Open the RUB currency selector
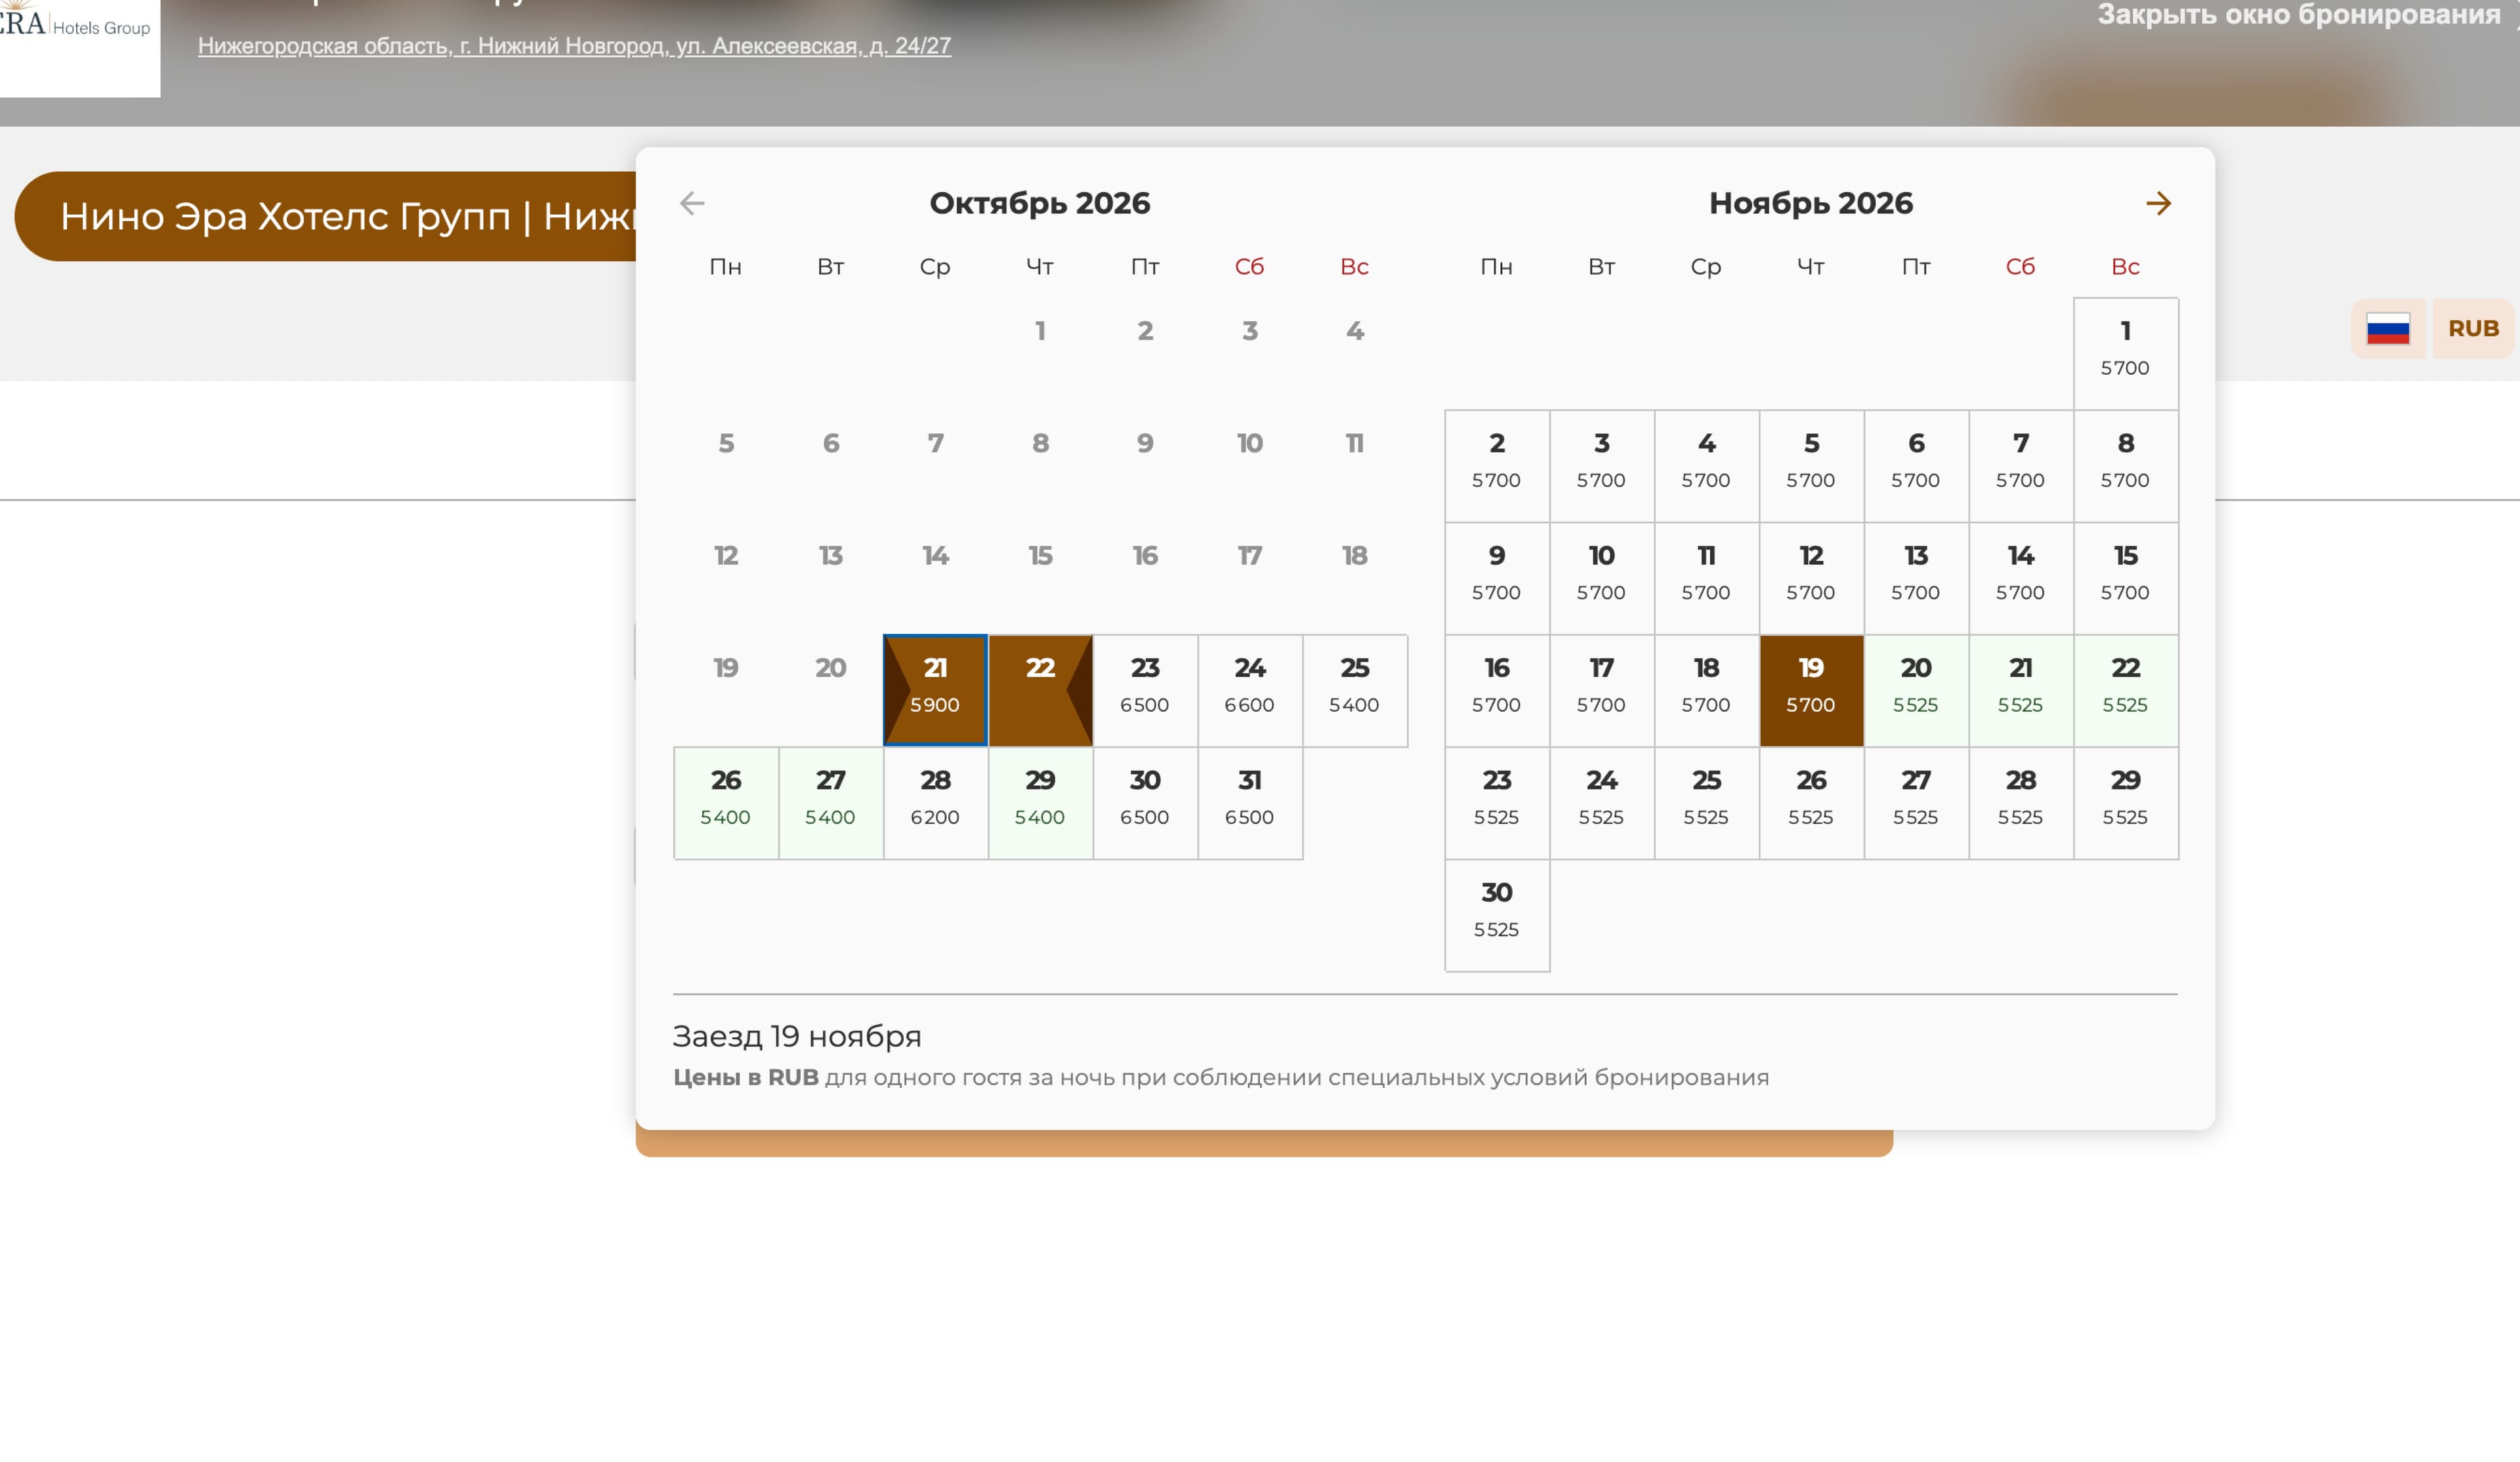 [x=2473, y=328]
